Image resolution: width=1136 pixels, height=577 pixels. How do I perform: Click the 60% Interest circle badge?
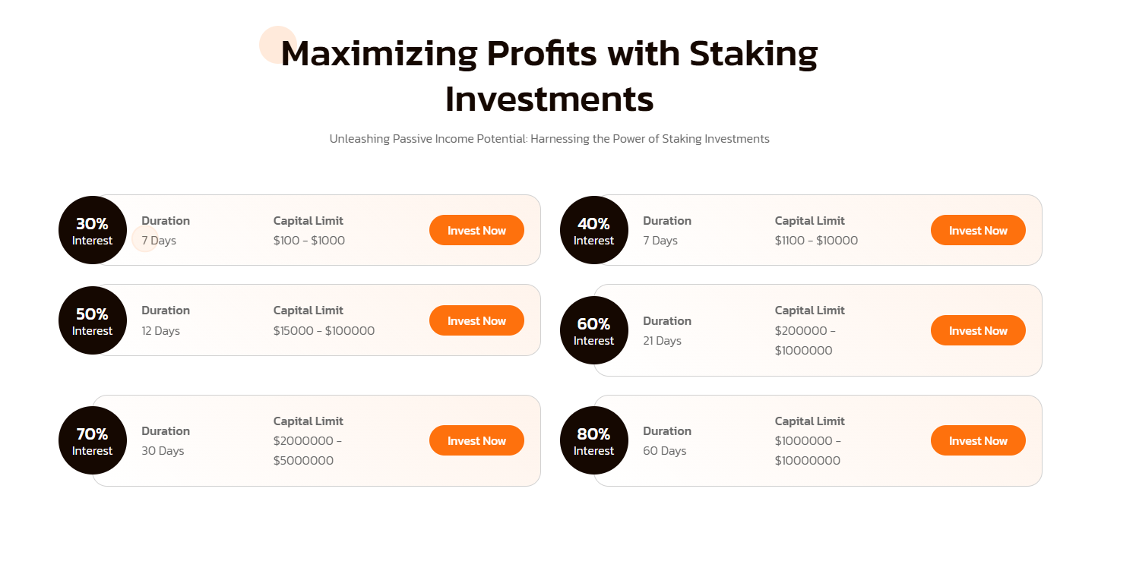594,330
